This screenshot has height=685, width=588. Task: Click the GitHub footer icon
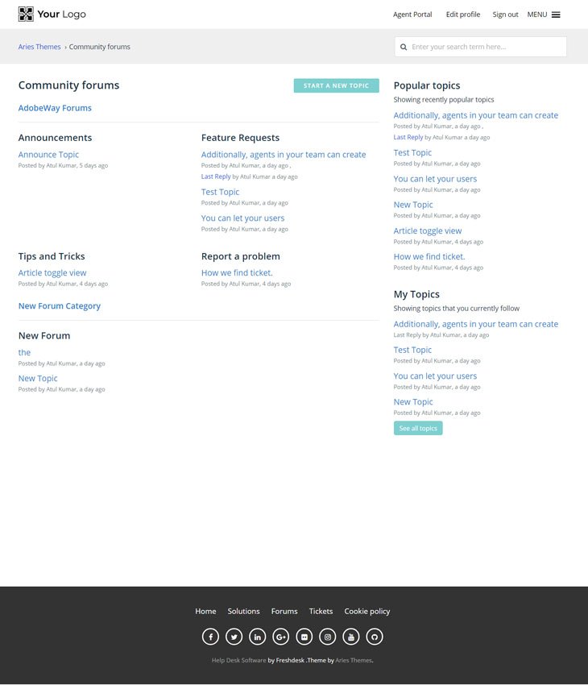(374, 637)
